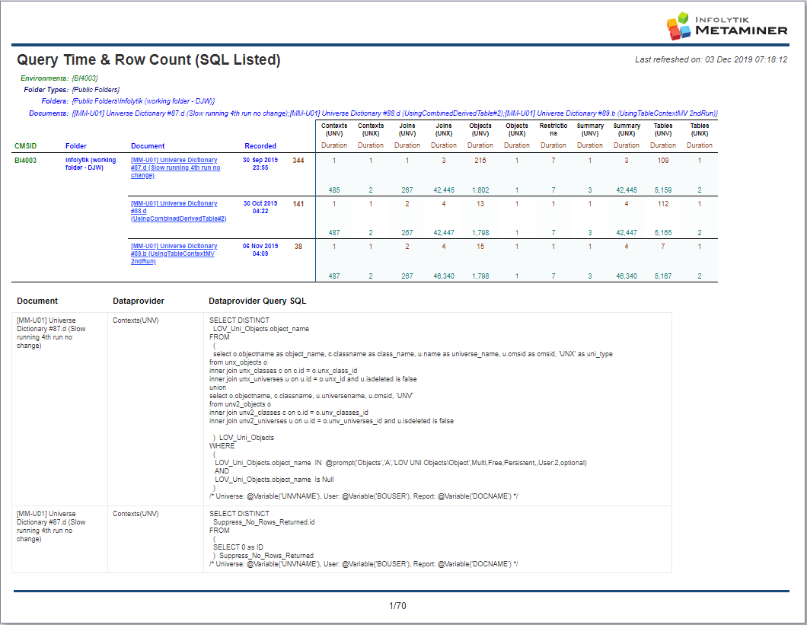The width and height of the screenshot is (807, 625).
Task: Click the Dataprovider column header
Action: [139, 301]
